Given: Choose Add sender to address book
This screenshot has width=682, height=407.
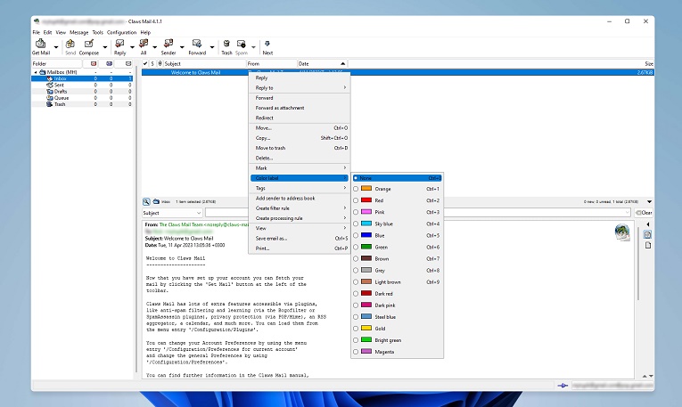Looking at the screenshot, I should pos(300,198).
